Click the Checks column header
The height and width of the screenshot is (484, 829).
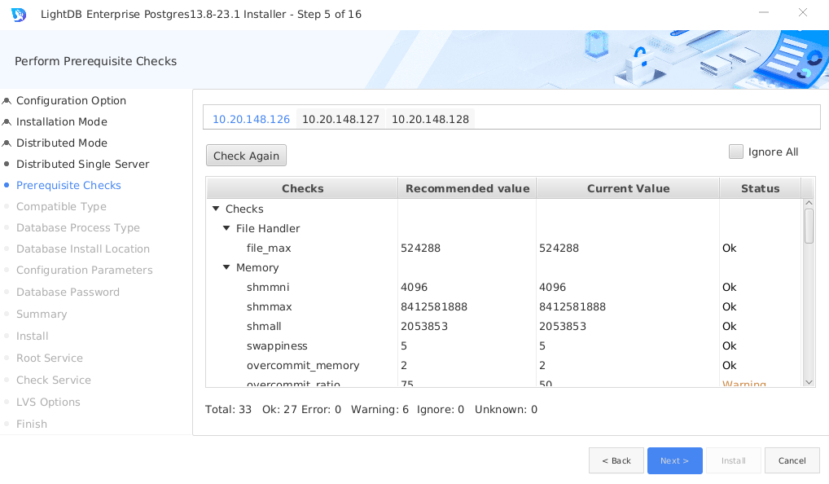click(x=302, y=188)
